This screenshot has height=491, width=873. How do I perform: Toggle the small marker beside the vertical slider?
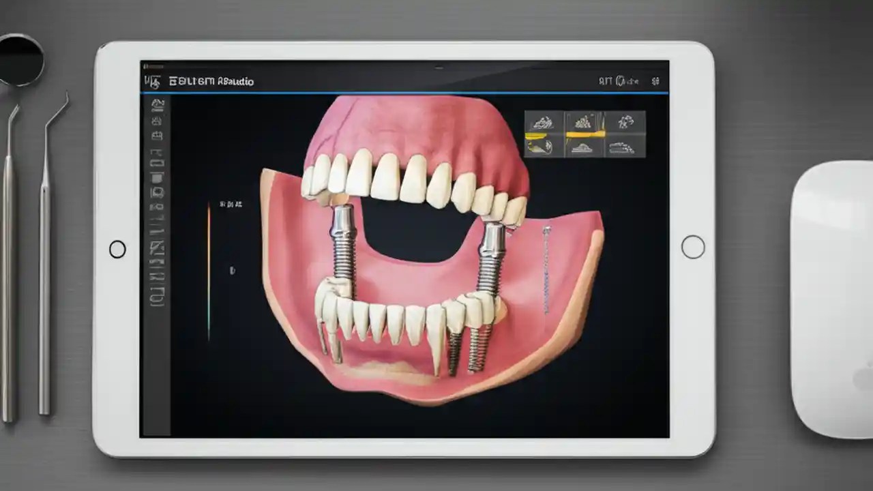tap(232, 271)
